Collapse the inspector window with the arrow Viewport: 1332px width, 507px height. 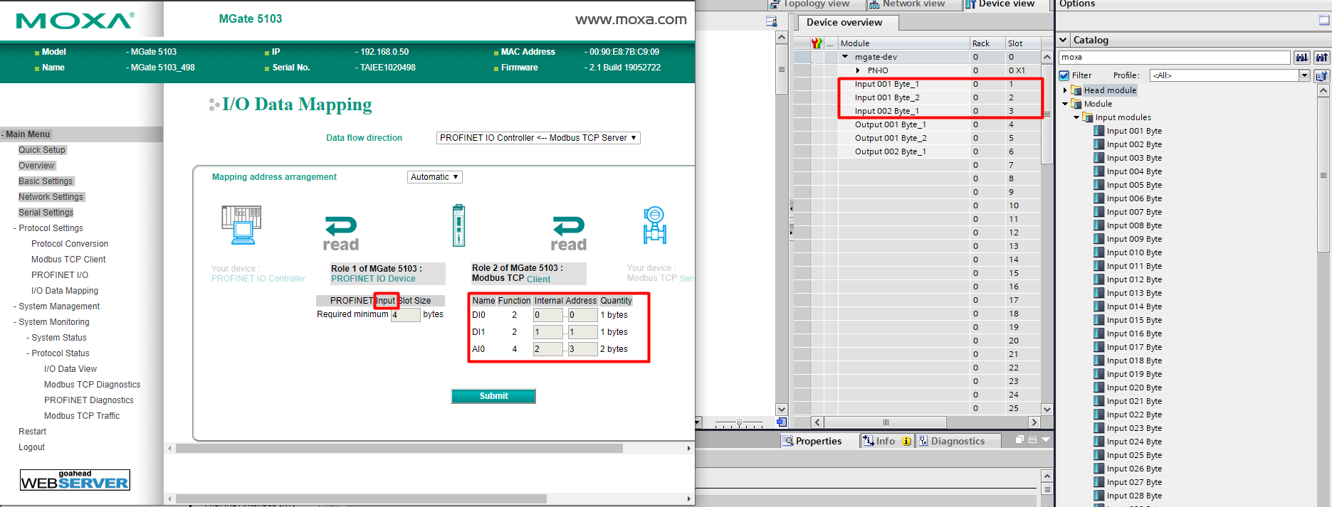tap(1046, 440)
